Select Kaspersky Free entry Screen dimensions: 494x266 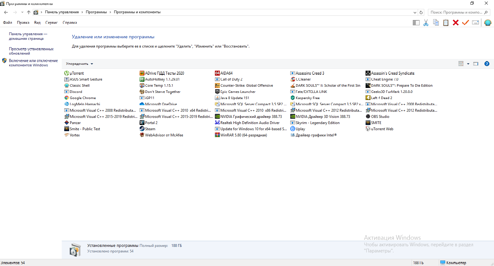tap(305, 98)
